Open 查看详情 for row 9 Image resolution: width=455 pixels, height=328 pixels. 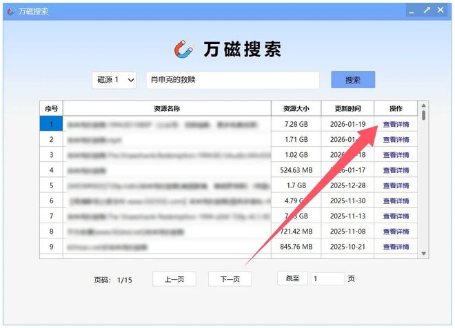click(x=396, y=247)
